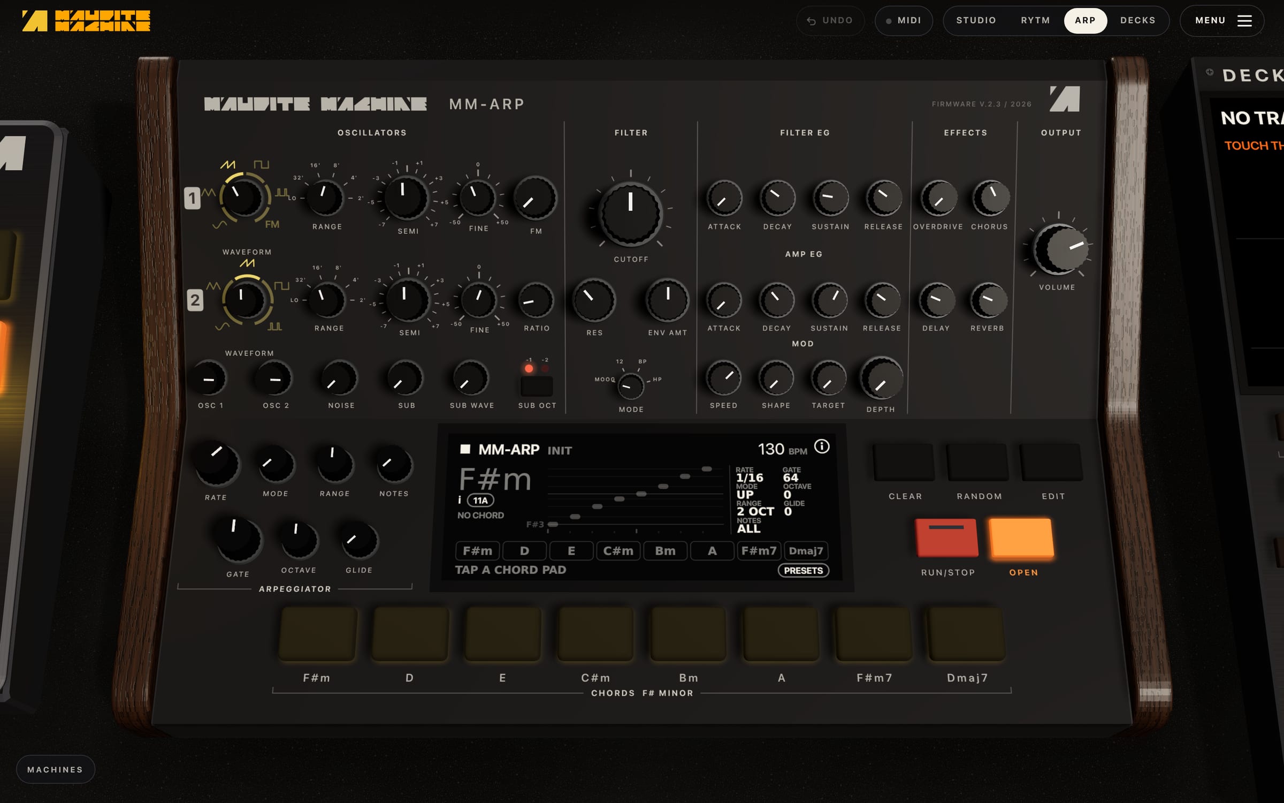Trigger the F#m7 chord pad
This screenshot has width=1284, height=803.
(874, 634)
